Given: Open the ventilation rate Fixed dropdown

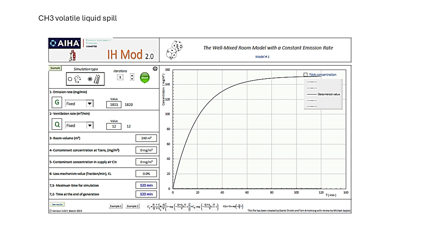Looking at the screenshot, I should pyautogui.click(x=89, y=126).
